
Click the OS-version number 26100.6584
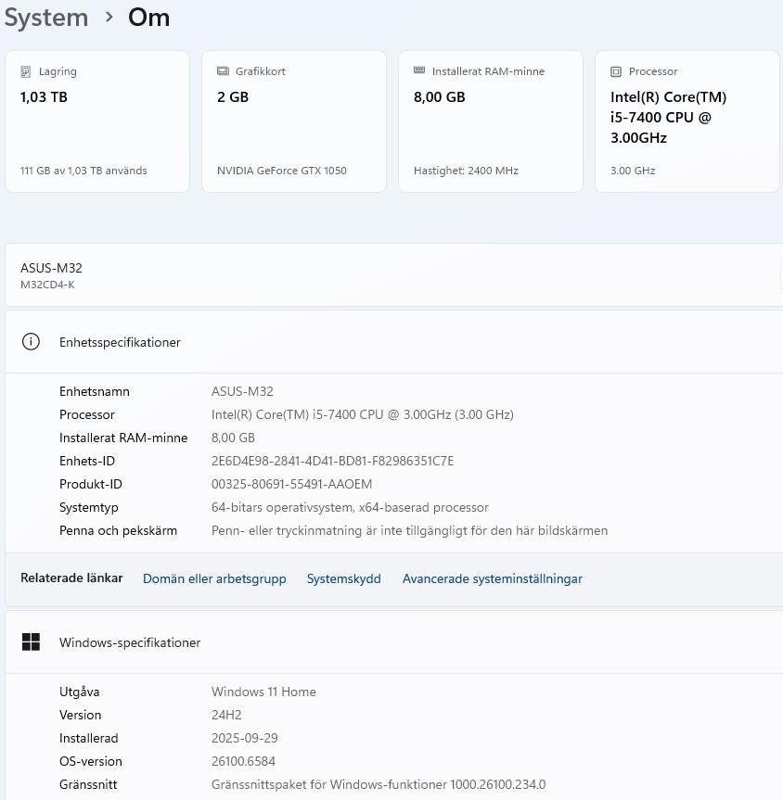[x=243, y=761]
